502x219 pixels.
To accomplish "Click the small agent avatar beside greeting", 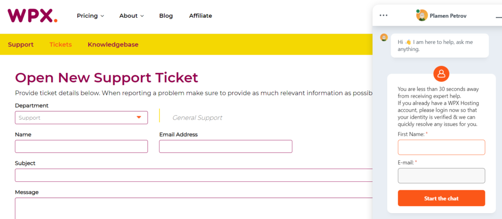I will pyautogui.click(x=384, y=38).
